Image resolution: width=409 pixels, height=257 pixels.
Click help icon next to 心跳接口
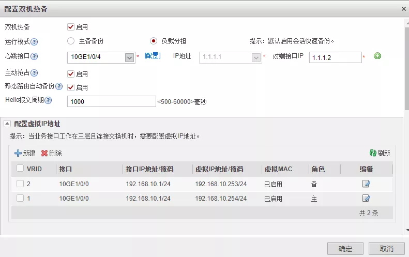[35, 56]
